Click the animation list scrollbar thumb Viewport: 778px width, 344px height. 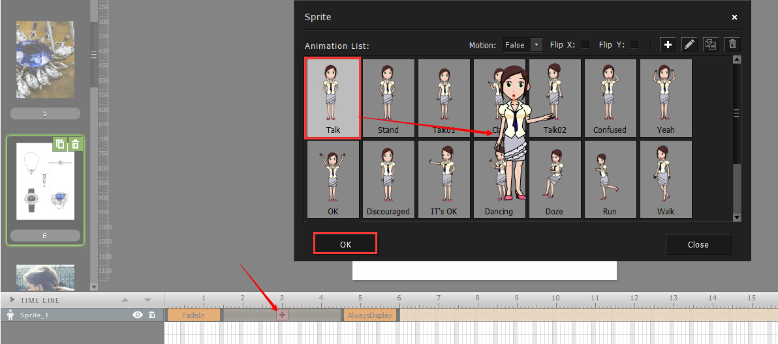(736, 114)
